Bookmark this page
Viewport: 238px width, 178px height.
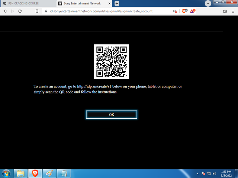37,11
